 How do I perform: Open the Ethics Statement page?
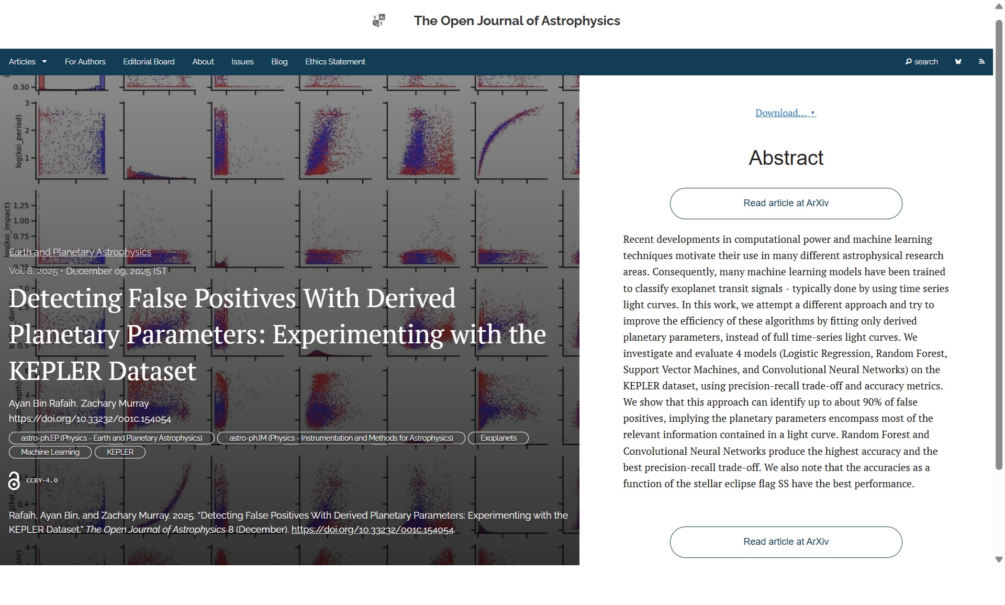(x=335, y=62)
